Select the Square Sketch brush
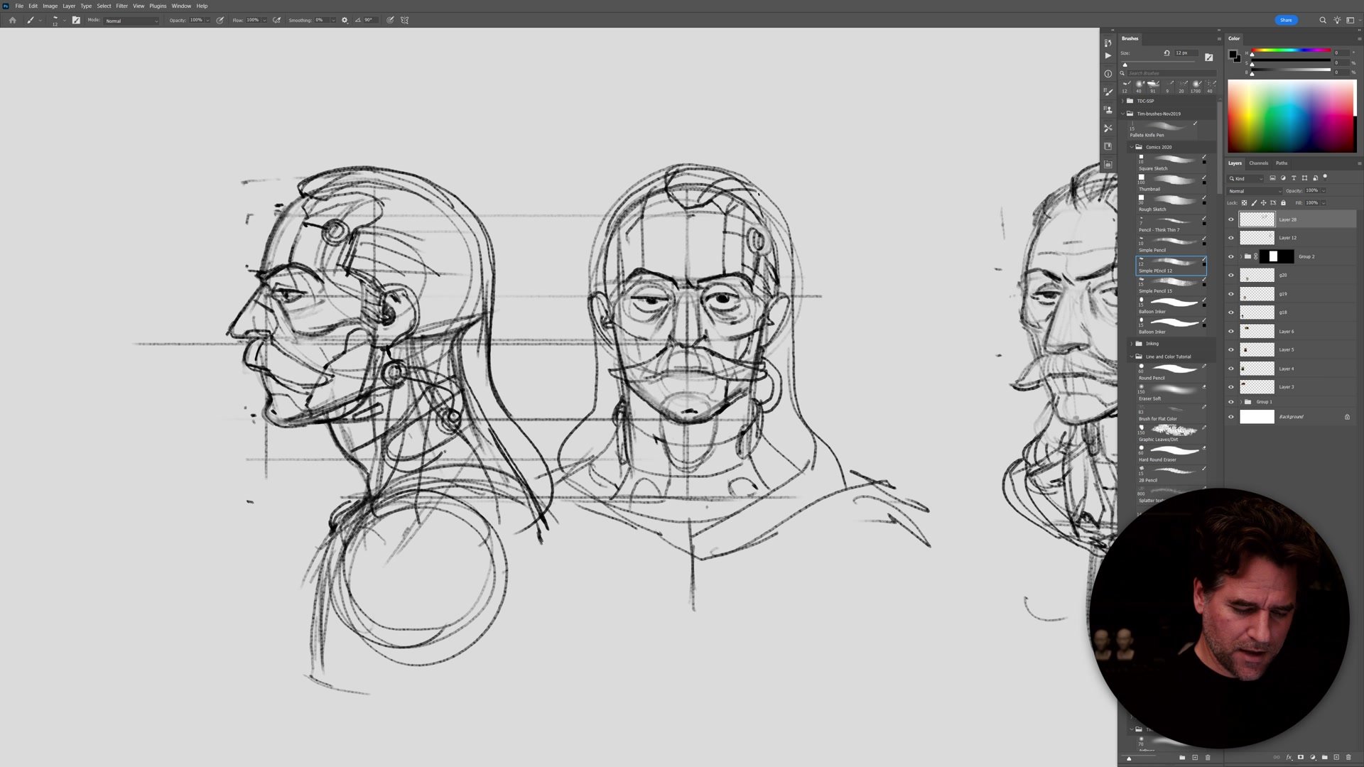Screen dimensions: 1364x767 (x=1171, y=163)
